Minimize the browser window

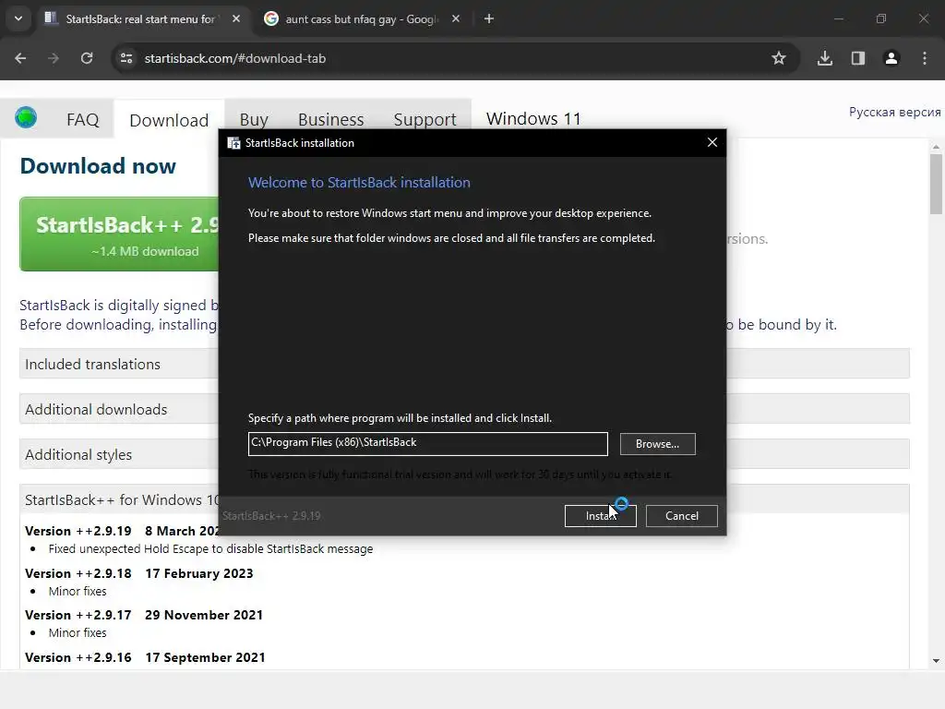[x=838, y=18]
